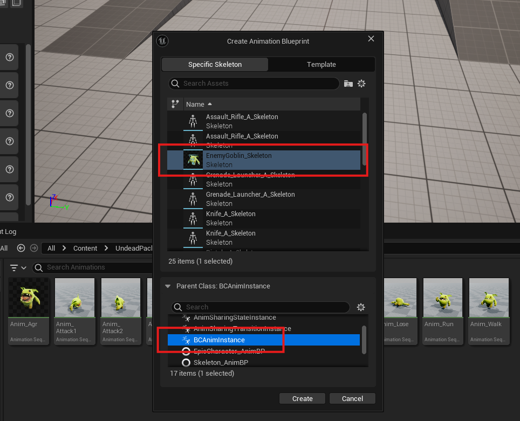
Task: Open the Content Browser filters dropdown
Action: tap(18, 267)
